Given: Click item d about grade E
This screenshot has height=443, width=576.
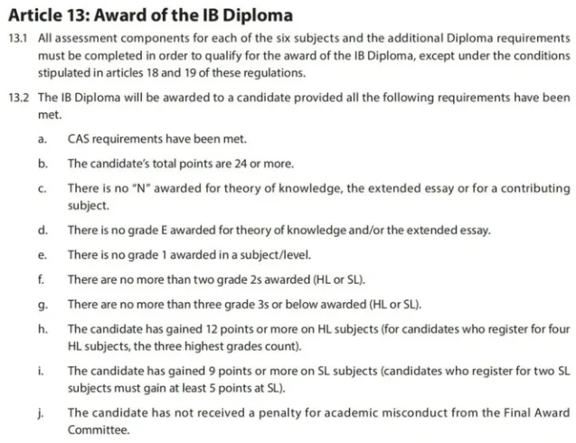Looking at the screenshot, I should (x=279, y=231).
